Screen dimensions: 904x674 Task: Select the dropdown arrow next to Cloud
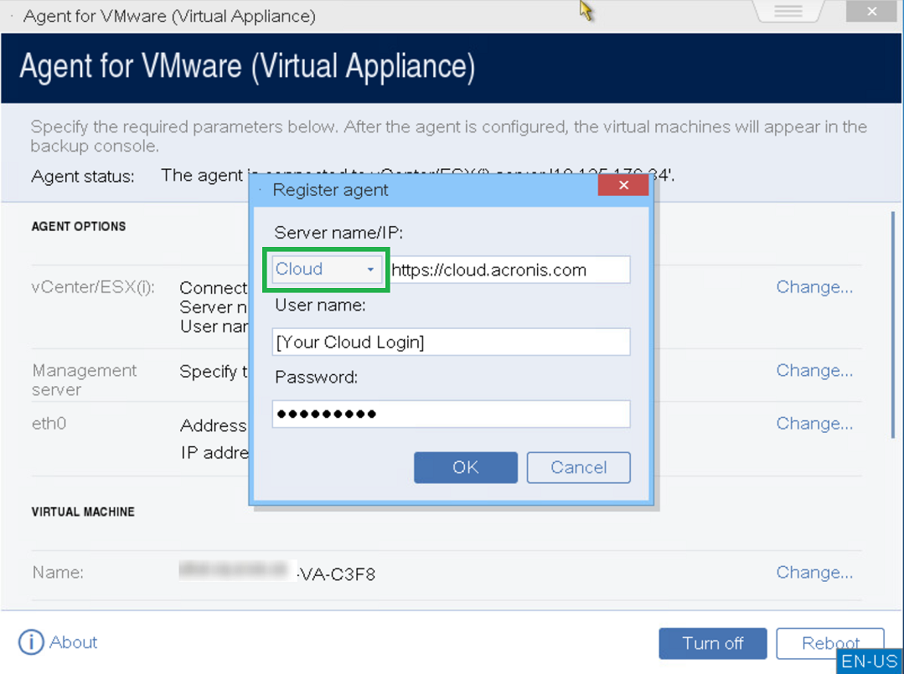(x=370, y=269)
